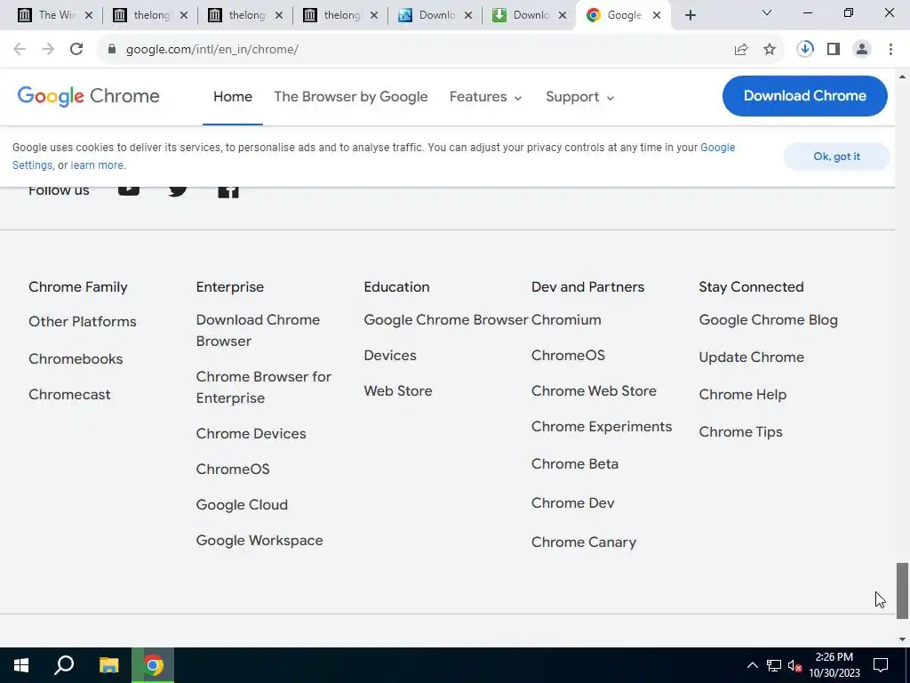This screenshot has width=910, height=683.
Task: Open Chromecast footer link
Action: [69, 395]
